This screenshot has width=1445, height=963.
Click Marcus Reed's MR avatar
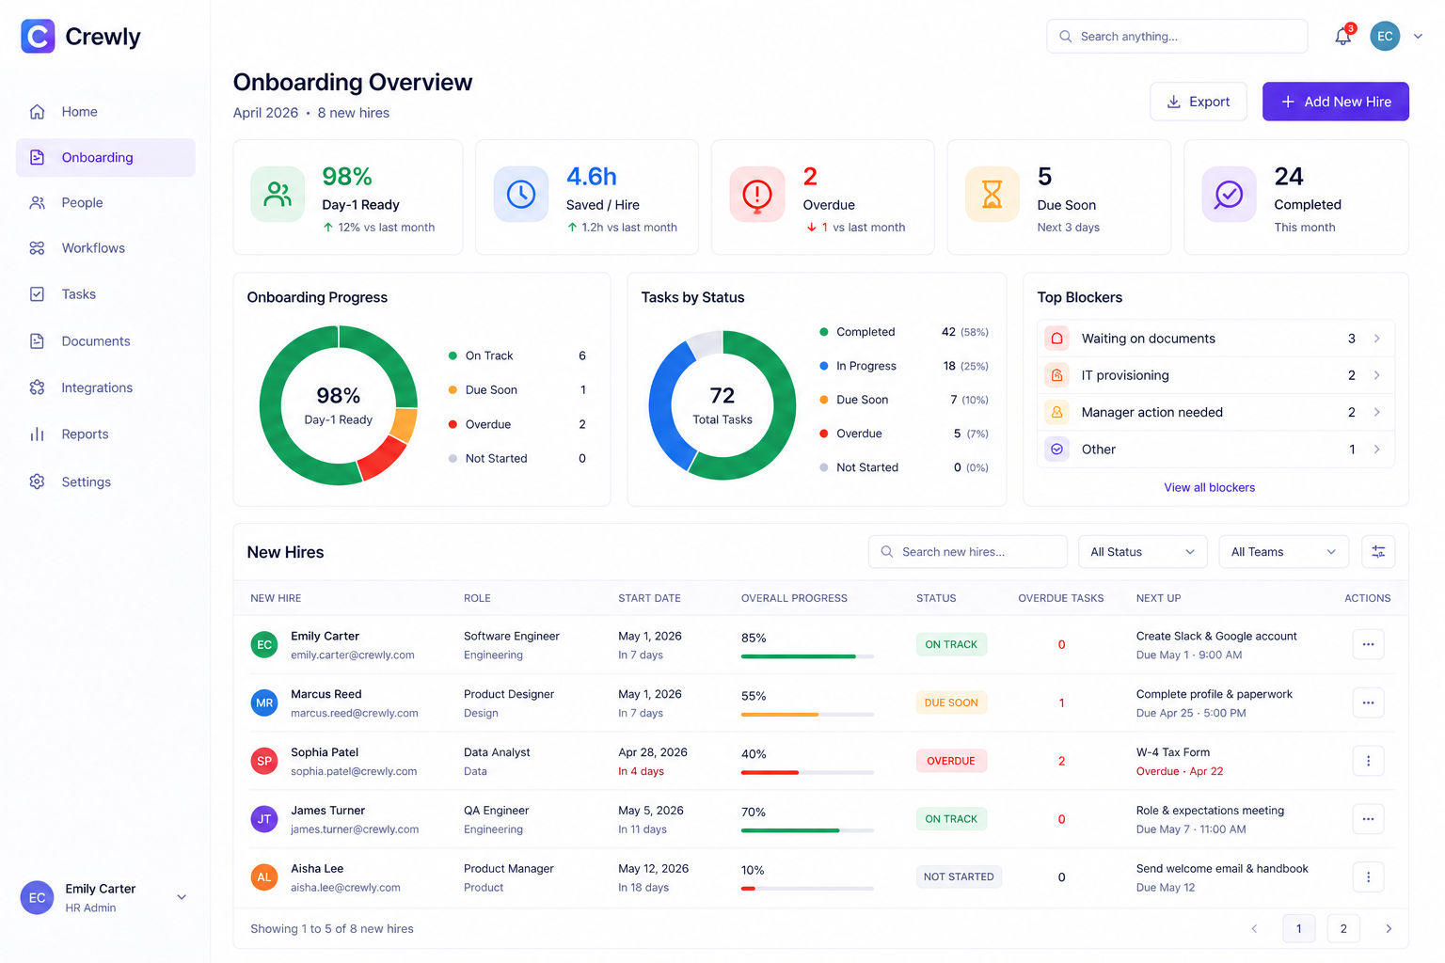[x=264, y=703]
